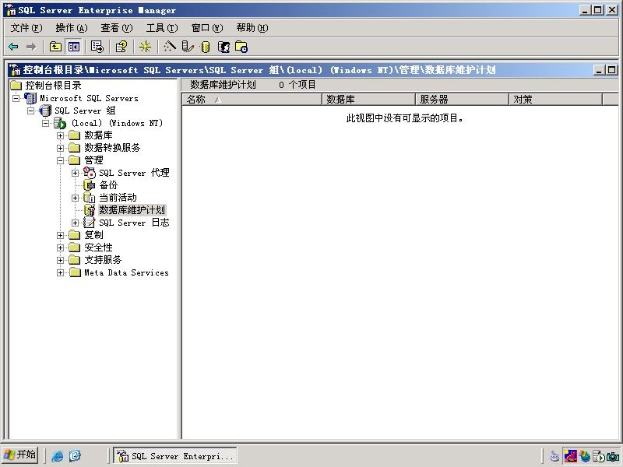
Task: Click the Register Server toolbar icon
Action: click(188, 47)
